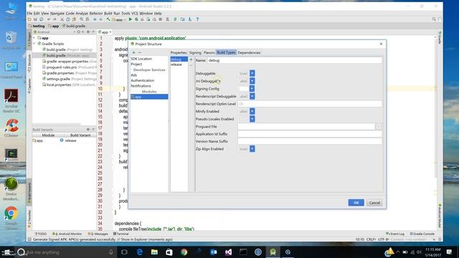Open Visual Studio from the taskbar
Image resolution: width=459 pixels, height=258 pixels.
[x=228, y=252]
